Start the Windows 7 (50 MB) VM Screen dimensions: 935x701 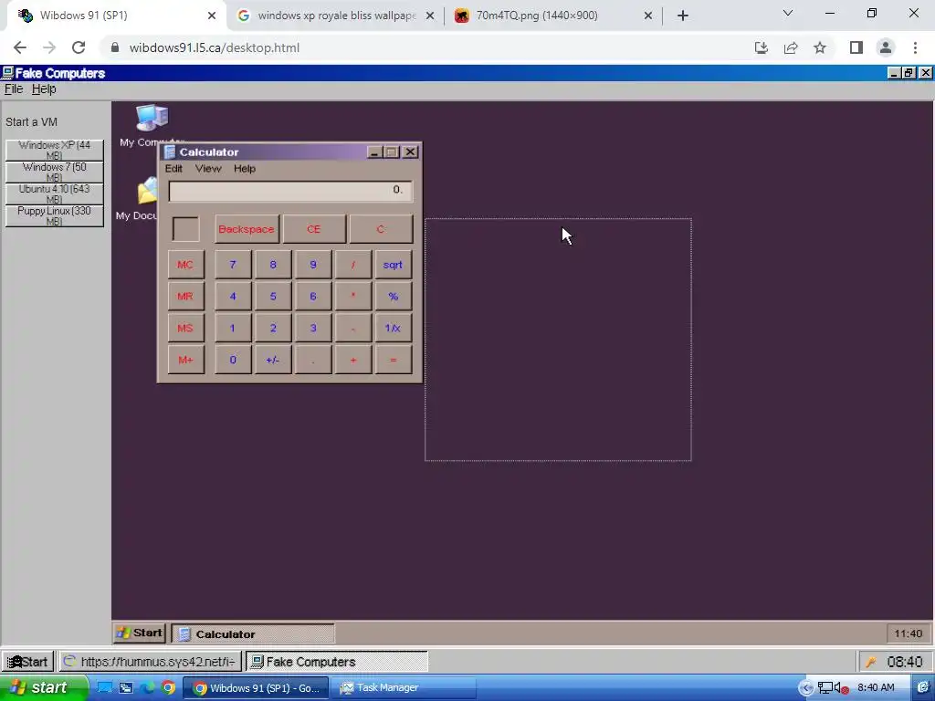tap(54, 173)
